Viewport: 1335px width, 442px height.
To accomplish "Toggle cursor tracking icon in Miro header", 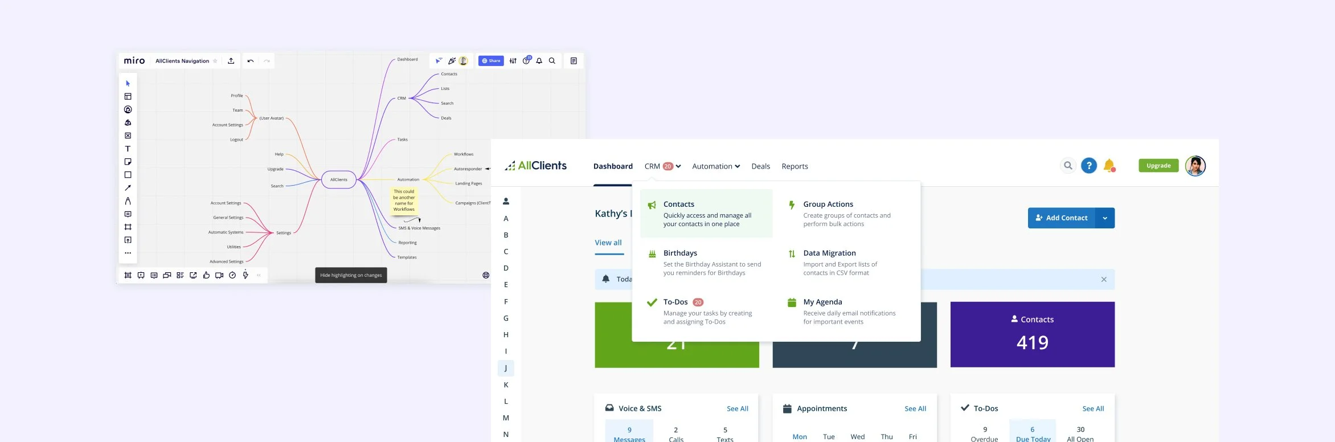I will [x=439, y=61].
